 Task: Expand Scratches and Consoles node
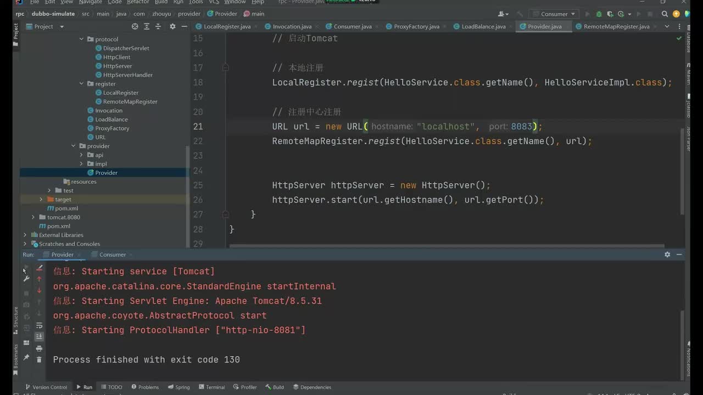coord(25,244)
